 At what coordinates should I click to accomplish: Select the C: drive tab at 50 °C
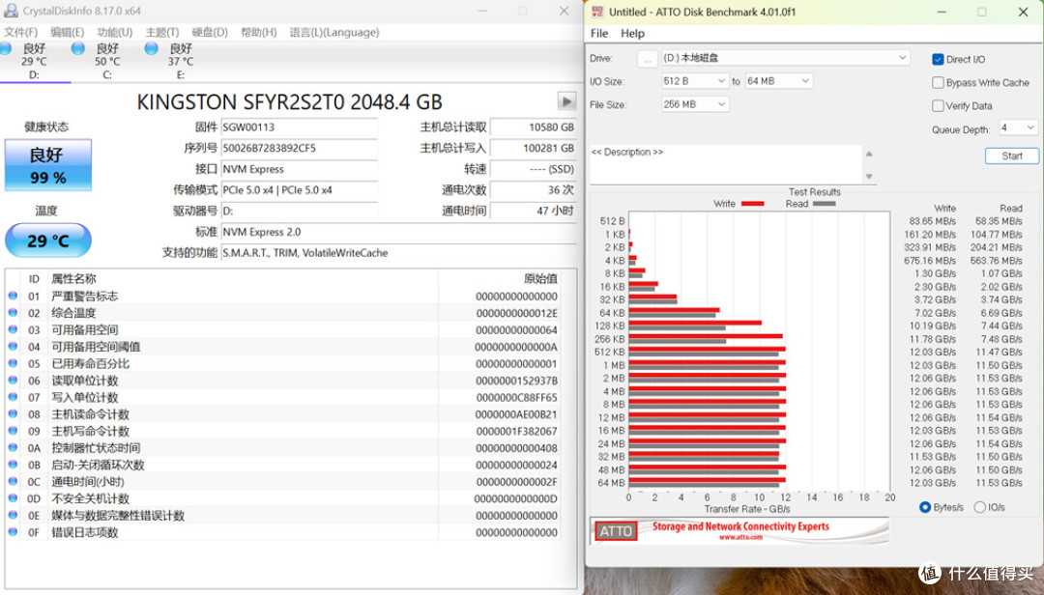(106, 61)
